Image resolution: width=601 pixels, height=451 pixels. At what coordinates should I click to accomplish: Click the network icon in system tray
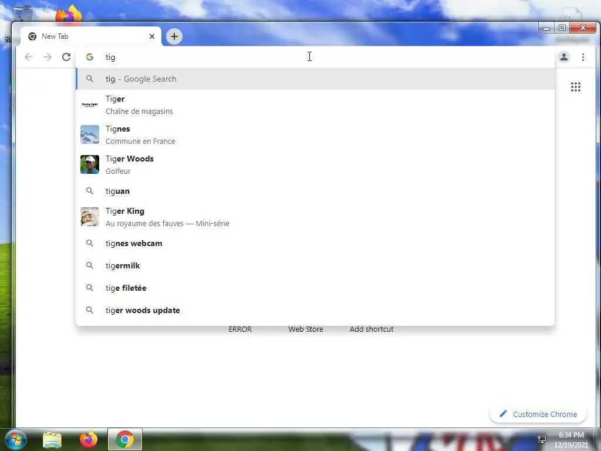[x=542, y=439]
